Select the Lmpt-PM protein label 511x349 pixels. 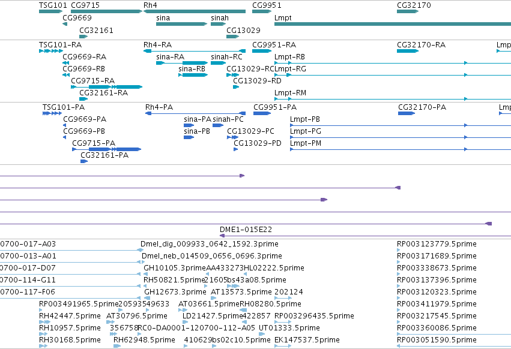pyautogui.click(x=306, y=143)
